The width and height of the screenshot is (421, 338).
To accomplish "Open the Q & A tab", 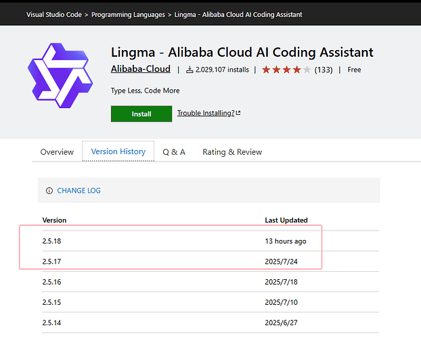I will tap(174, 152).
